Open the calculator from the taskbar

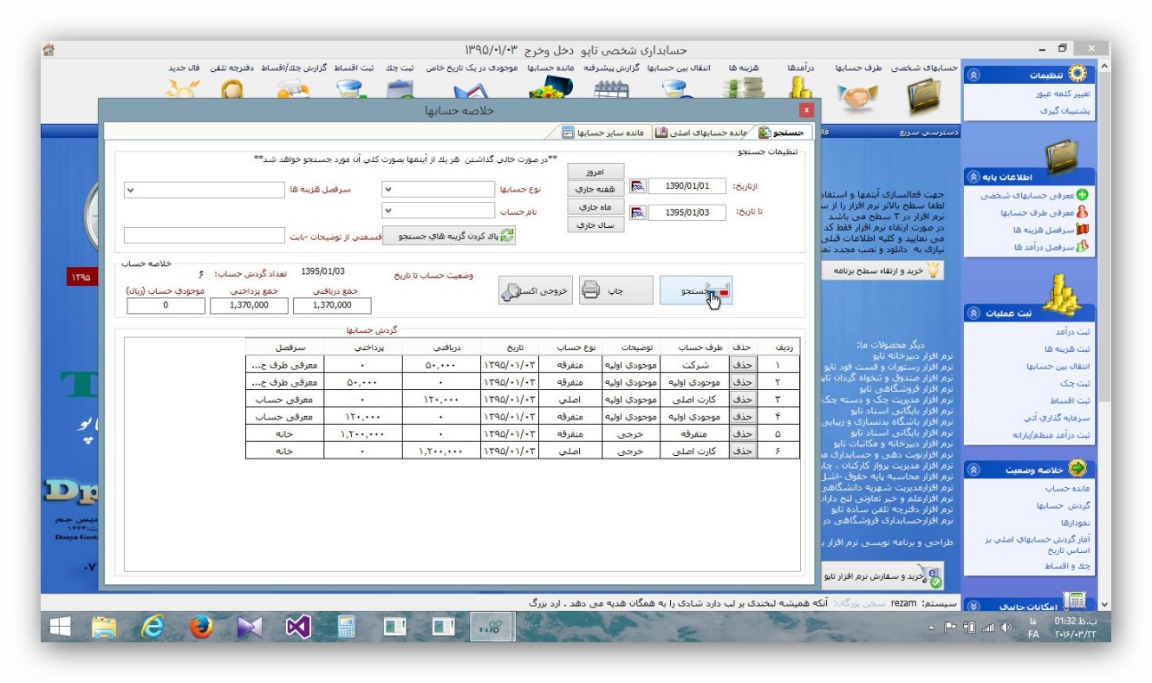tap(347, 626)
